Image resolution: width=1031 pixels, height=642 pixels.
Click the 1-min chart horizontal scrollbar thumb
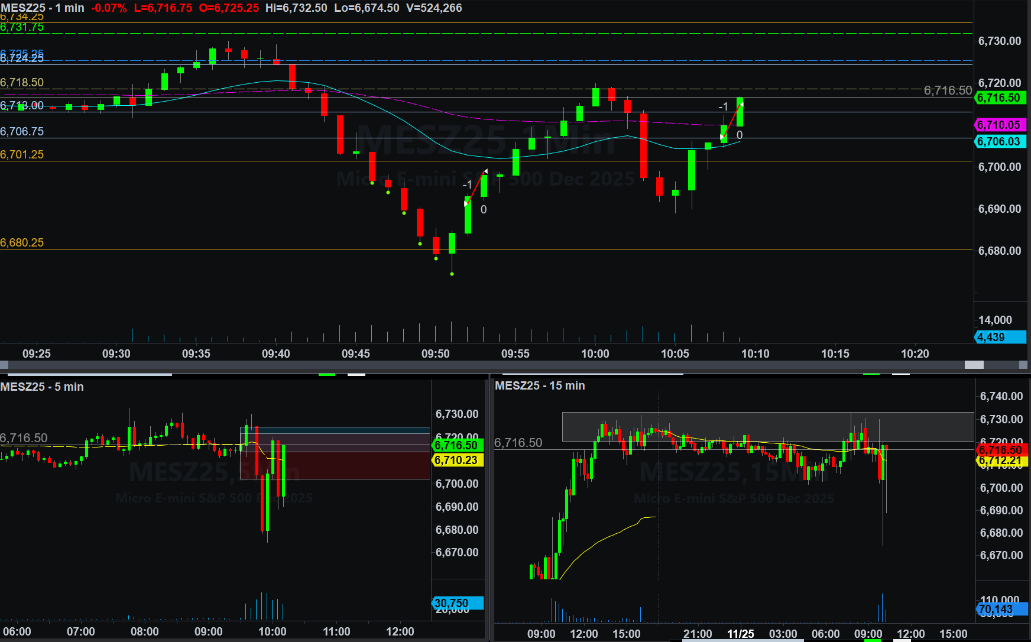click(x=974, y=365)
